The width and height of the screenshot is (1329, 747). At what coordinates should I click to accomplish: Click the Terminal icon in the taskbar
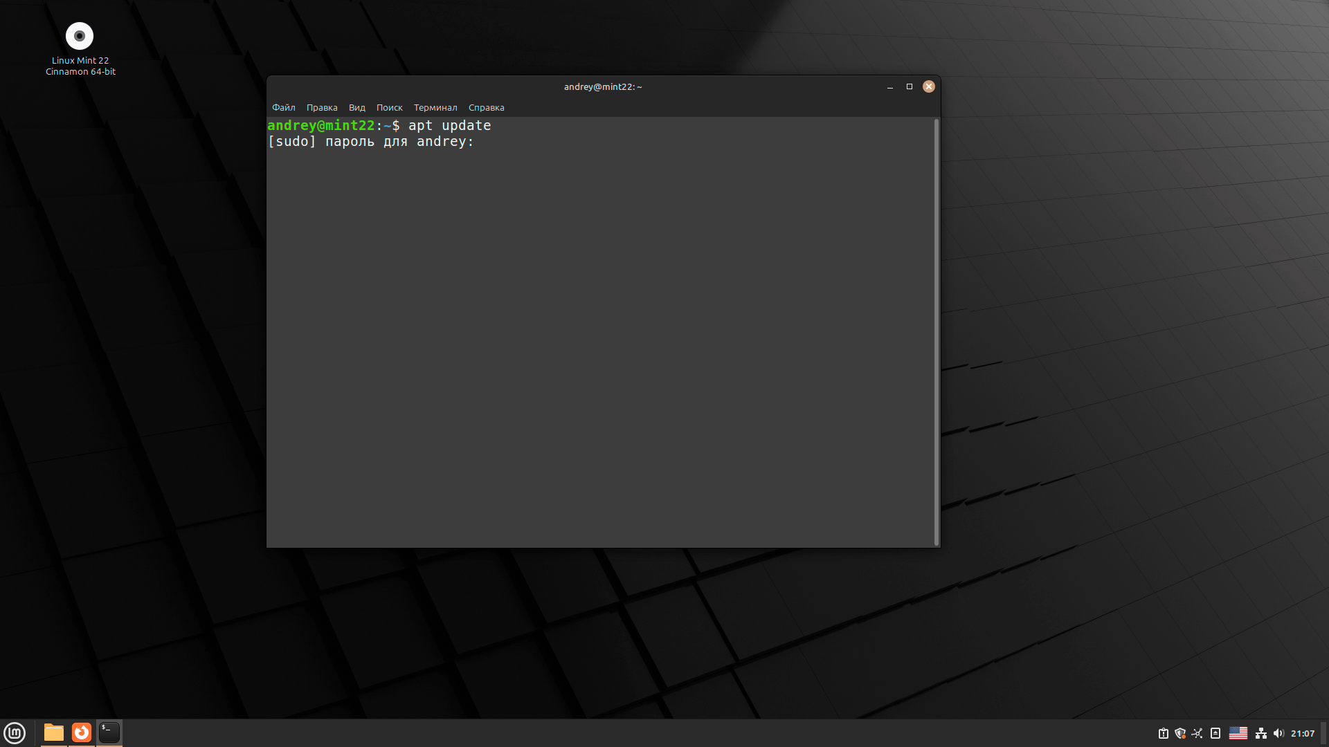(109, 732)
